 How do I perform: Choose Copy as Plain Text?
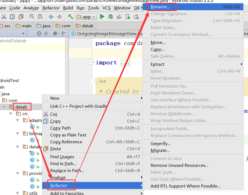92,135
